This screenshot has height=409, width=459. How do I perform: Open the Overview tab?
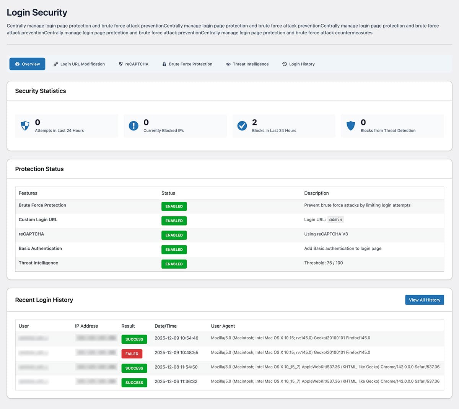(27, 64)
